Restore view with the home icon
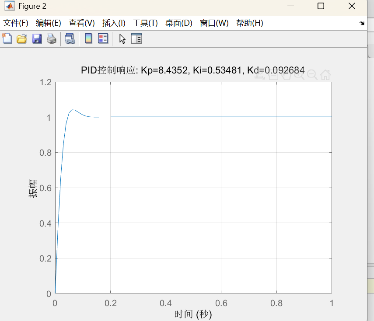Image resolution: width=374 pixels, height=321 pixels. 325,75
